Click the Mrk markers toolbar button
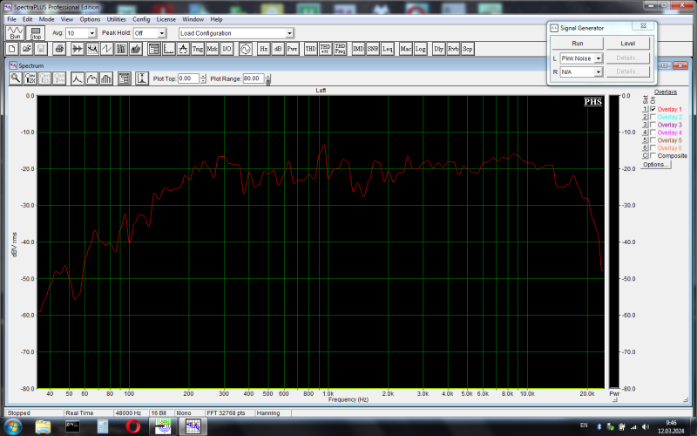The image size is (697, 436). 212,49
